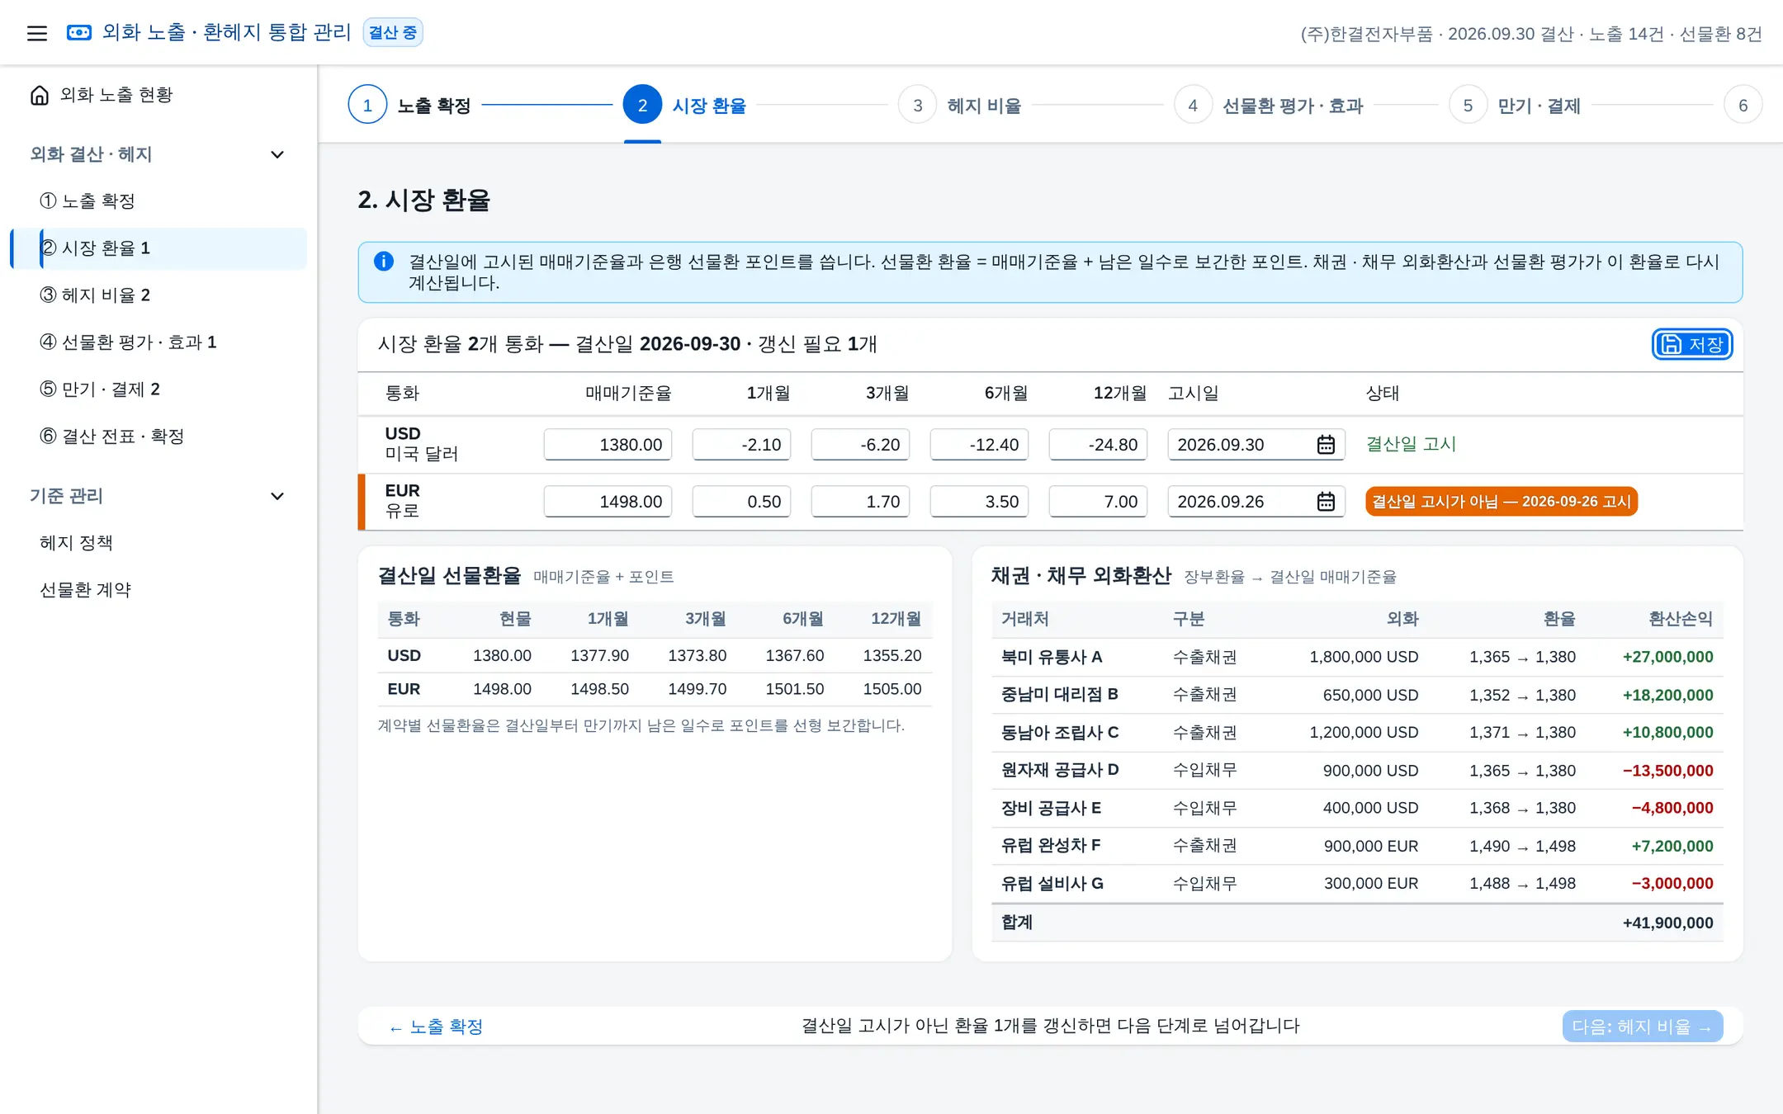Go back via ← 노출 확정 link
Image resolution: width=1783 pixels, height=1114 pixels.
click(436, 1027)
